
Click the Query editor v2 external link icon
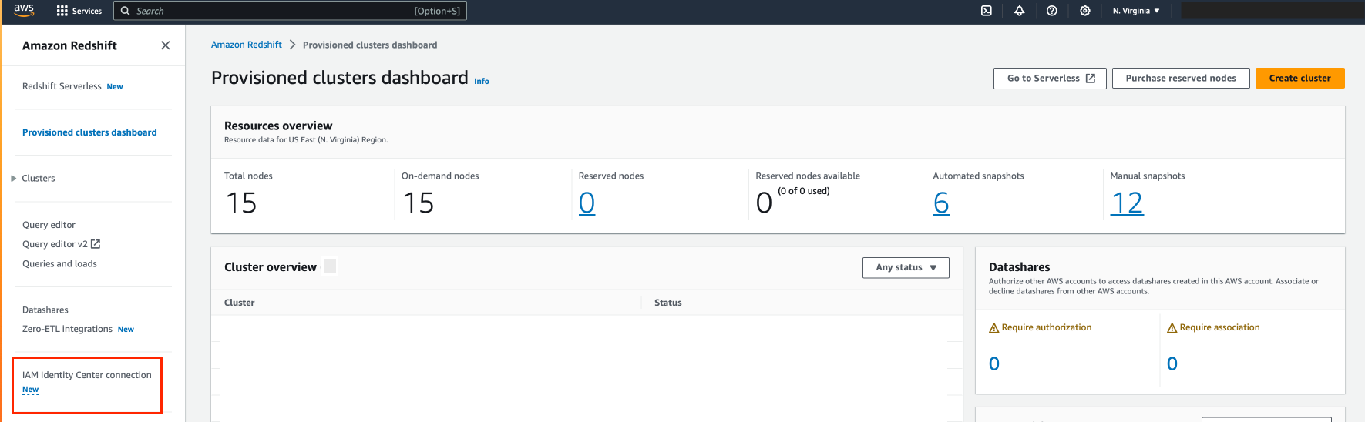point(96,244)
